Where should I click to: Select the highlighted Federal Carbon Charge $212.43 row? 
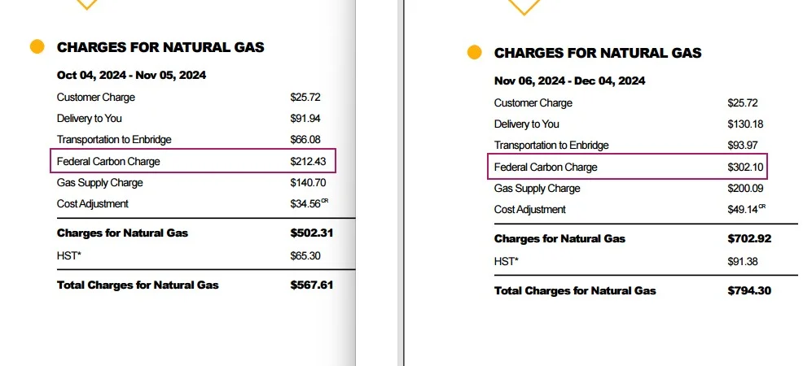(x=193, y=161)
